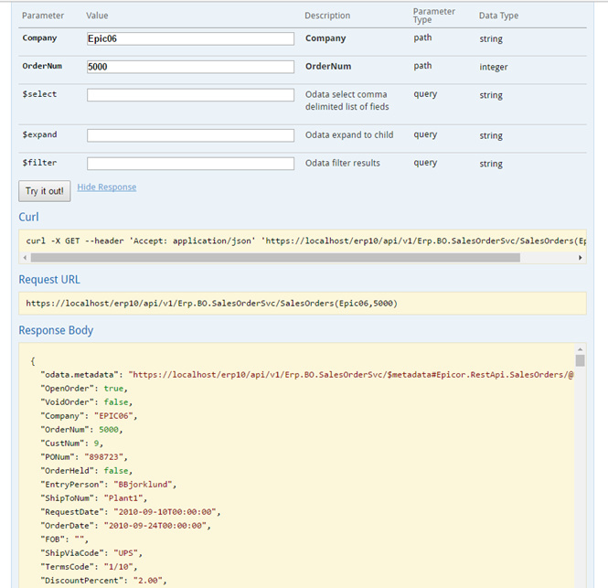Click the "integer" data type for OrderNum
The width and height of the screenshot is (608, 588).
point(493,67)
